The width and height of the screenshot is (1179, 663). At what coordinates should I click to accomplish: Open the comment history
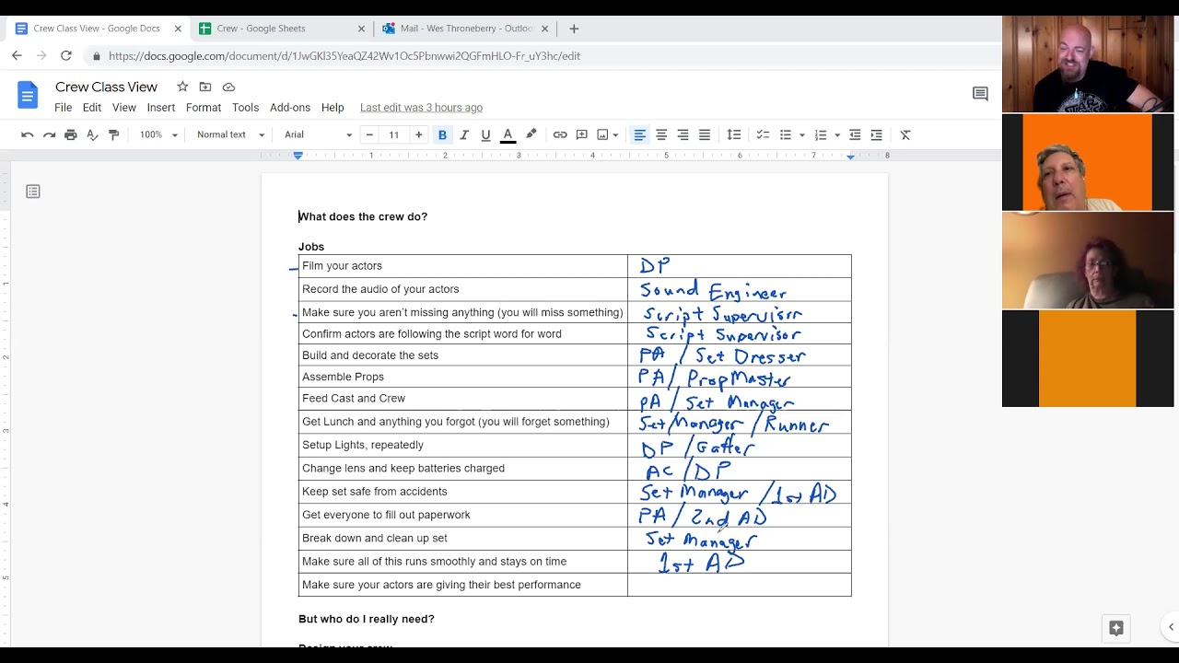pyautogui.click(x=980, y=94)
